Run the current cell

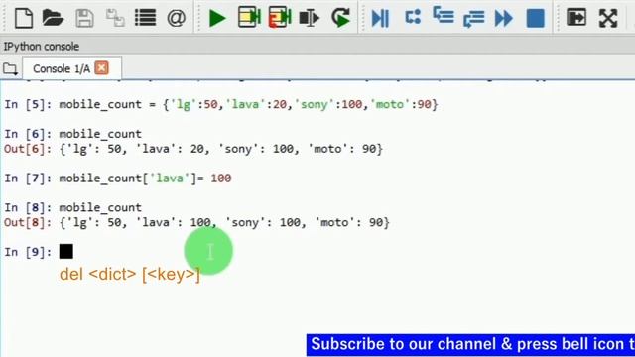point(249,18)
